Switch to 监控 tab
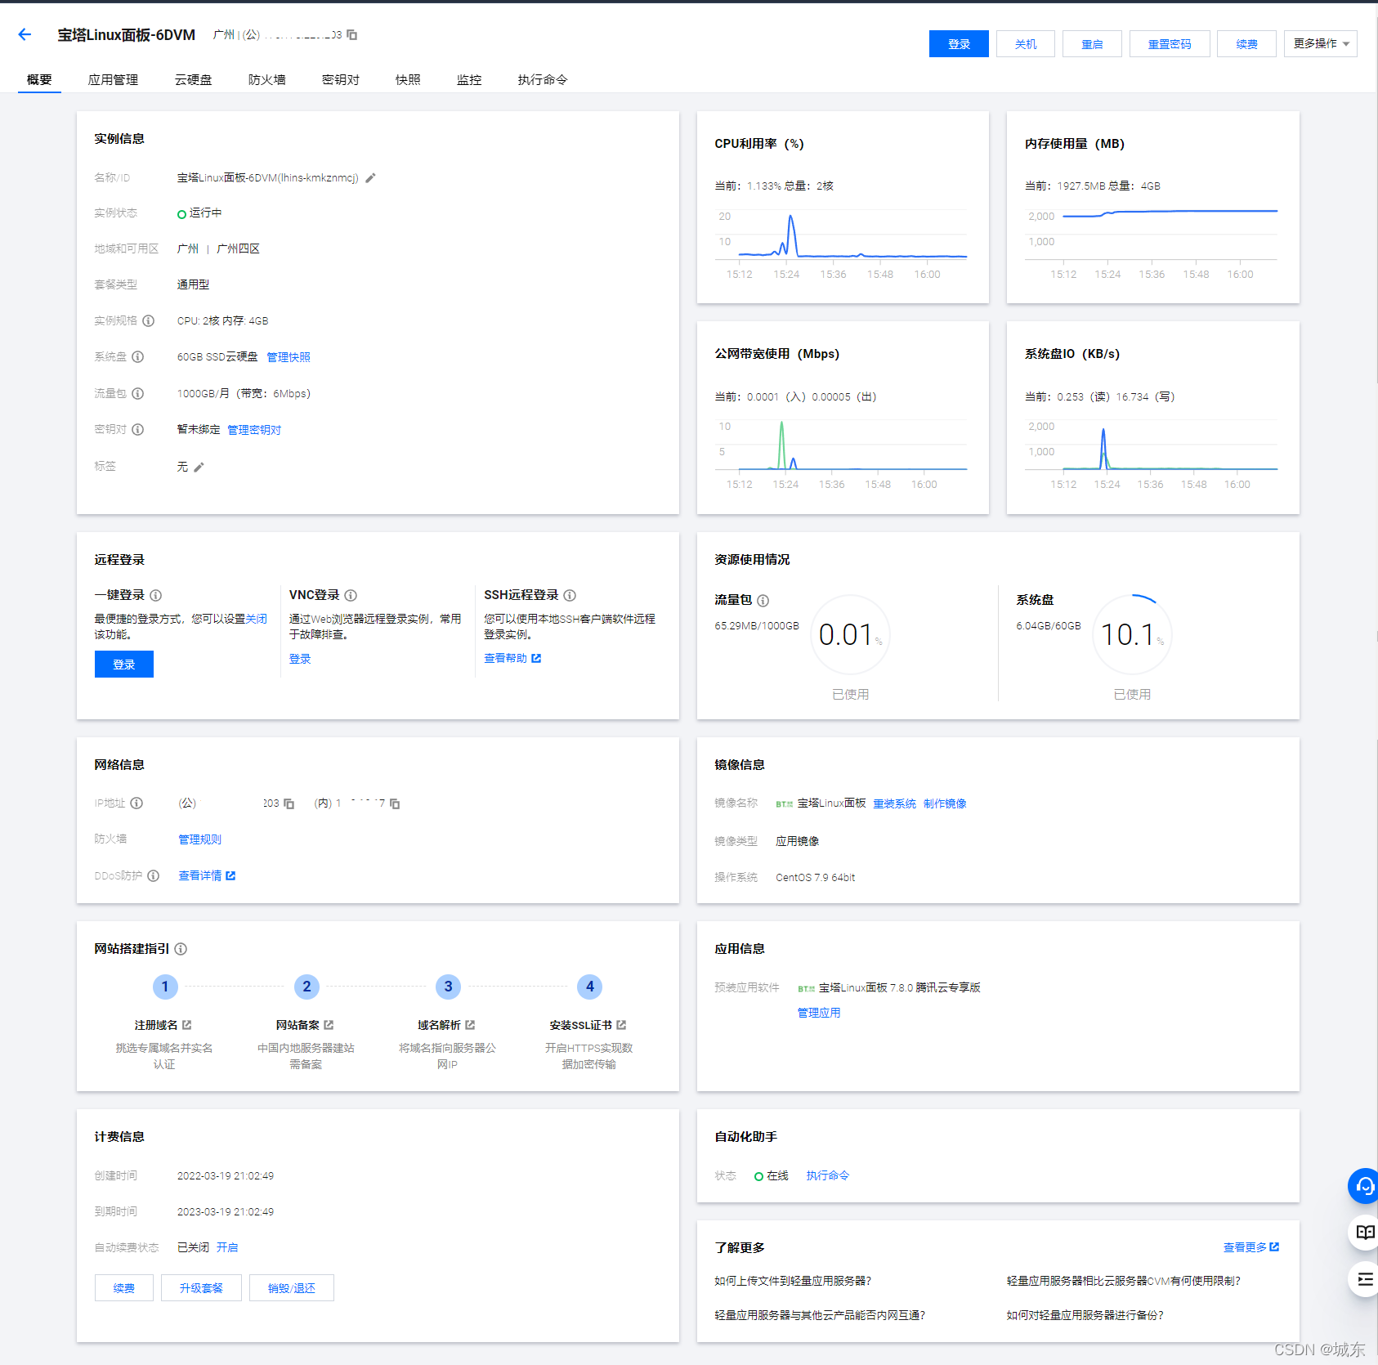 [x=469, y=79]
